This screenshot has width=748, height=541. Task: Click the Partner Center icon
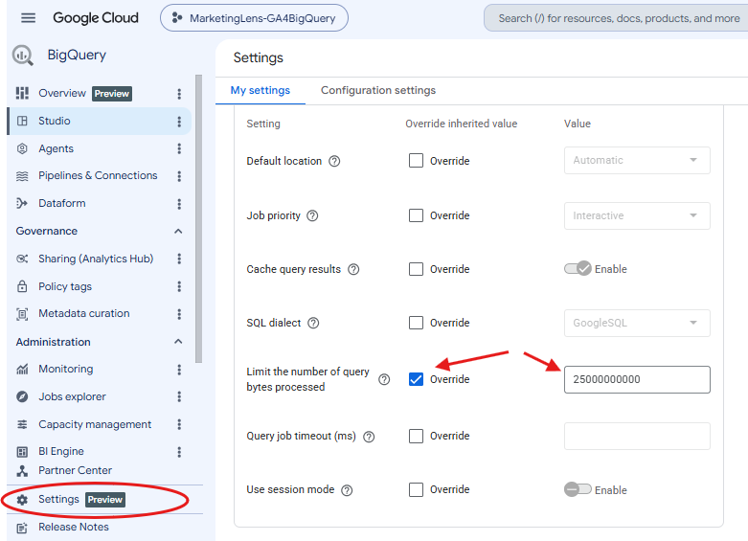22,471
